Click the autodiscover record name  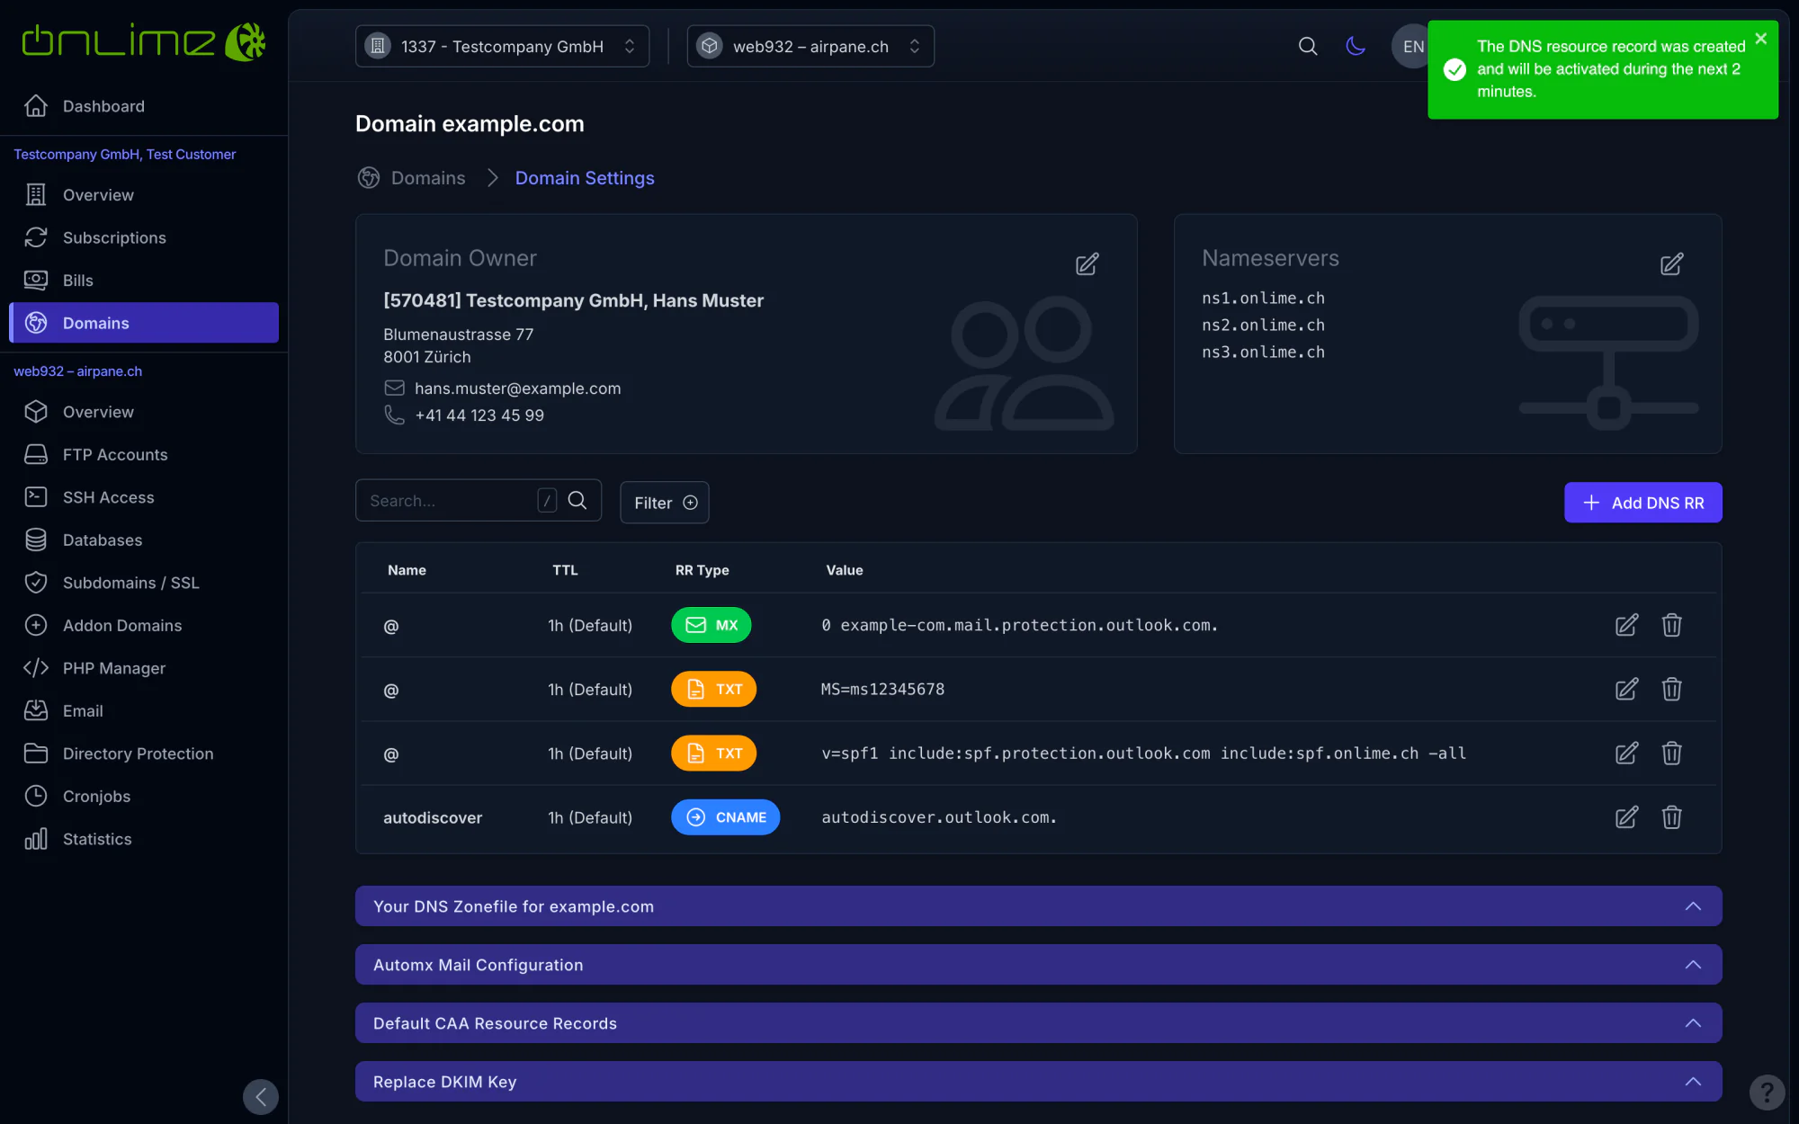(x=433, y=817)
